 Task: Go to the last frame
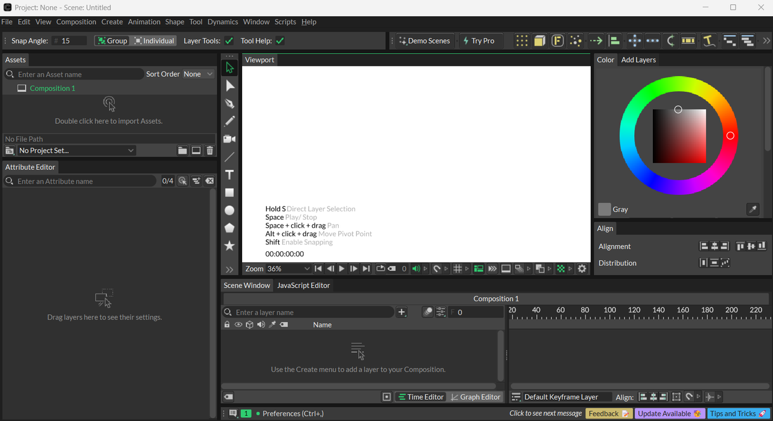click(366, 269)
